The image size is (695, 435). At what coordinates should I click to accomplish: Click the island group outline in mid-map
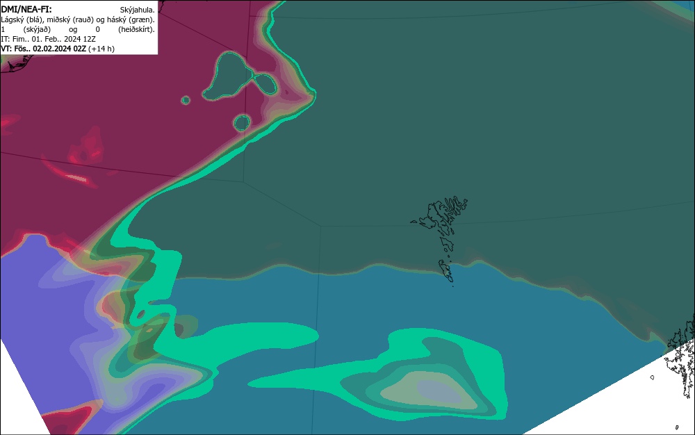[440, 240]
